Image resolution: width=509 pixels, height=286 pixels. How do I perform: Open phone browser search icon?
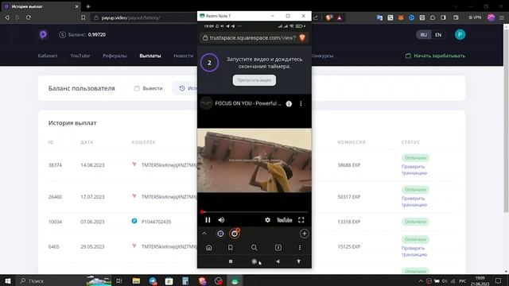point(254,248)
